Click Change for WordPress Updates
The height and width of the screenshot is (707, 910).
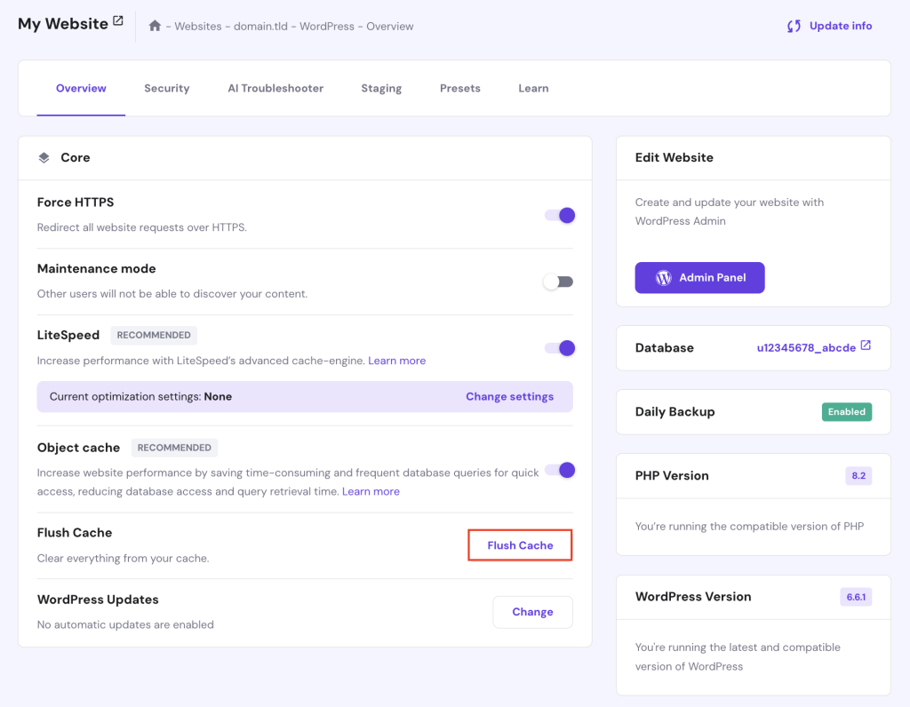(532, 612)
